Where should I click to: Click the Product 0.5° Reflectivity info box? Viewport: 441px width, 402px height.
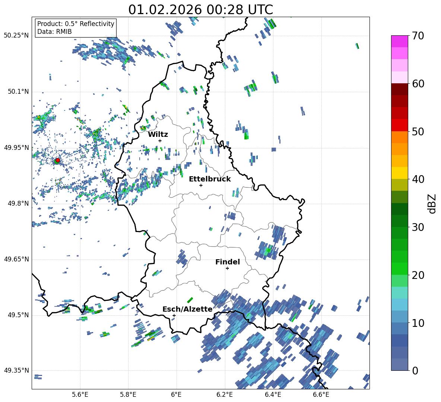pos(76,28)
